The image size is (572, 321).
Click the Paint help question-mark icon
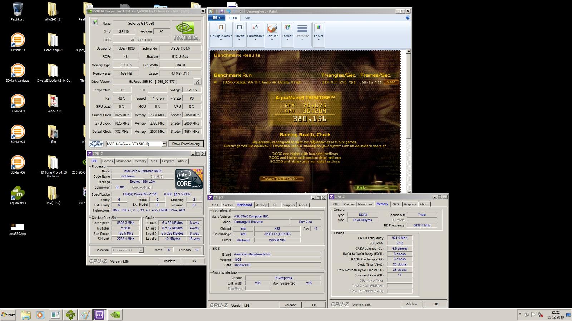[x=408, y=17]
